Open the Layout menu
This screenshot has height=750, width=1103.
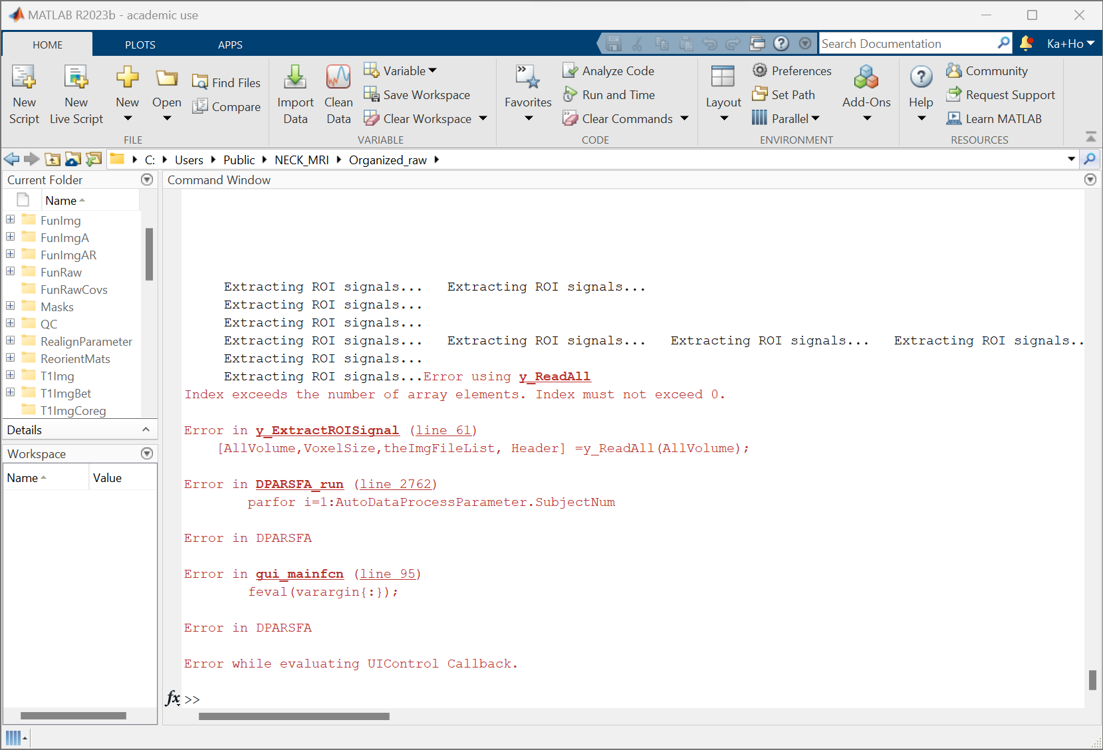[723, 94]
